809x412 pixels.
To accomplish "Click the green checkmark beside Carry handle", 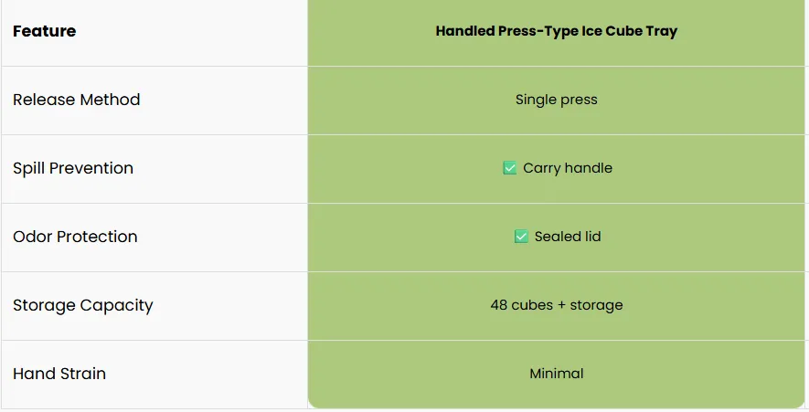I will (x=510, y=168).
